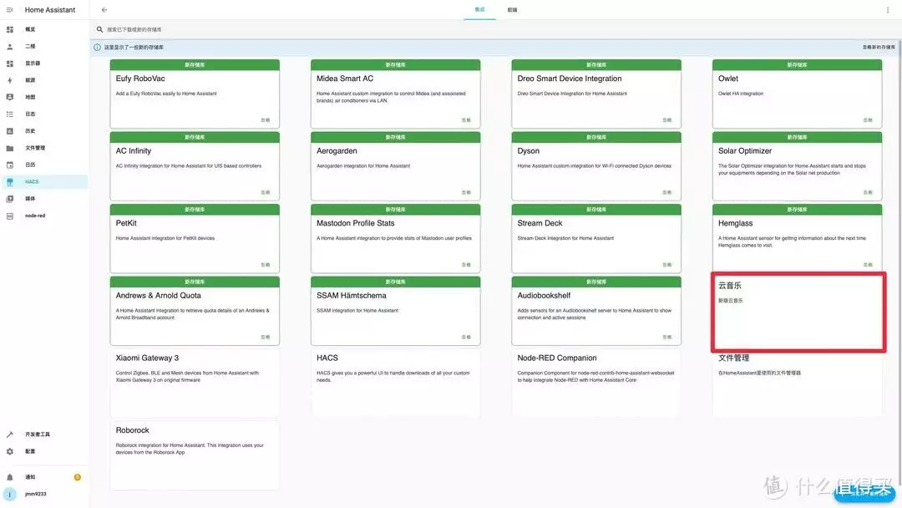
Task: Select the Owlet repository card
Action: click(x=797, y=94)
